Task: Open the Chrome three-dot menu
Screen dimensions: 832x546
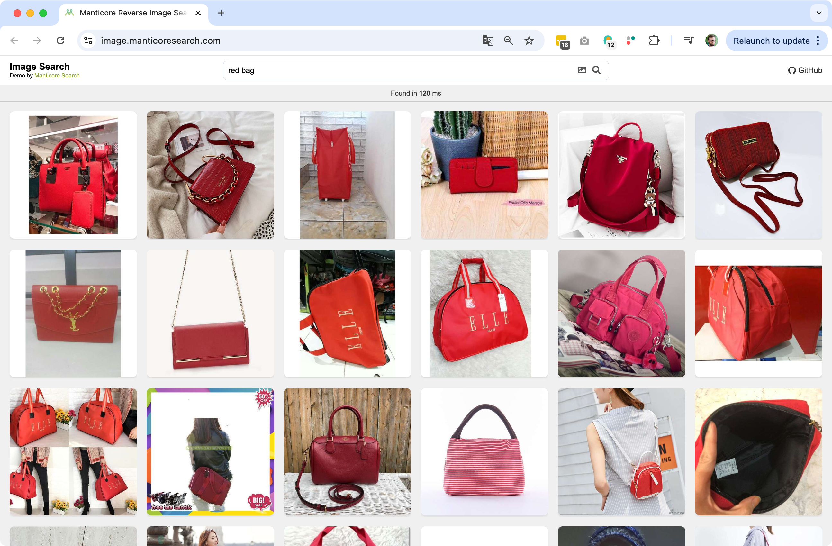Action: coord(818,41)
